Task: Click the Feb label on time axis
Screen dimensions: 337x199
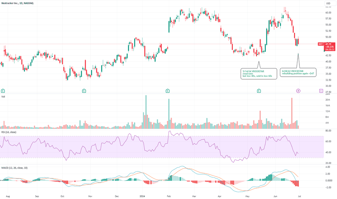Action: [x=169, y=196]
